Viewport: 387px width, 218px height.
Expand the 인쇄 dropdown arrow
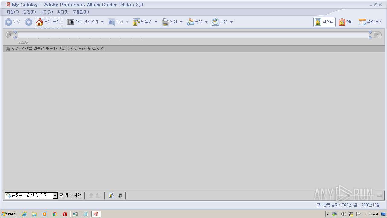pyautogui.click(x=181, y=22)
